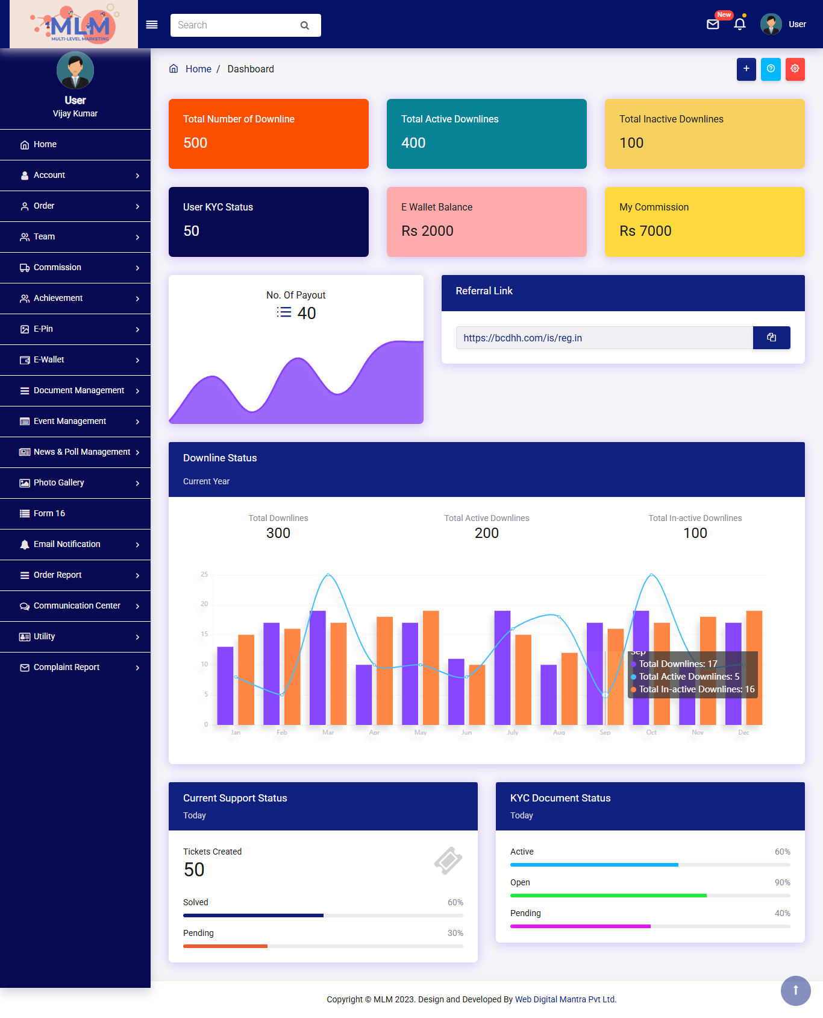The width and height of the screenshot is (823, 1018).
Task: Expand the Account sidebar menu
Action: (75, 175)
